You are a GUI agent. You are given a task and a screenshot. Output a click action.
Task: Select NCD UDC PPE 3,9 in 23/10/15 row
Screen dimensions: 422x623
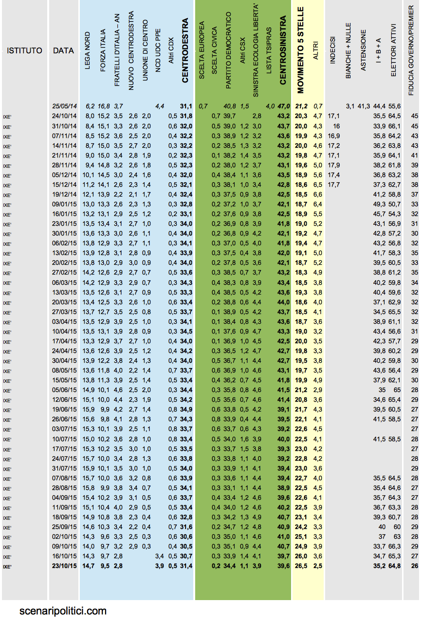(x=159, y=566)
